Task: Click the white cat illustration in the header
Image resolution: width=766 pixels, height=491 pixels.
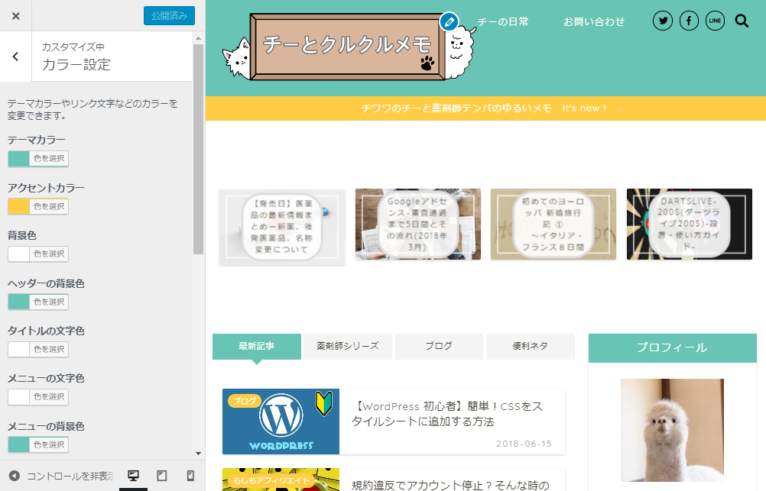Action: pos(237,57)
